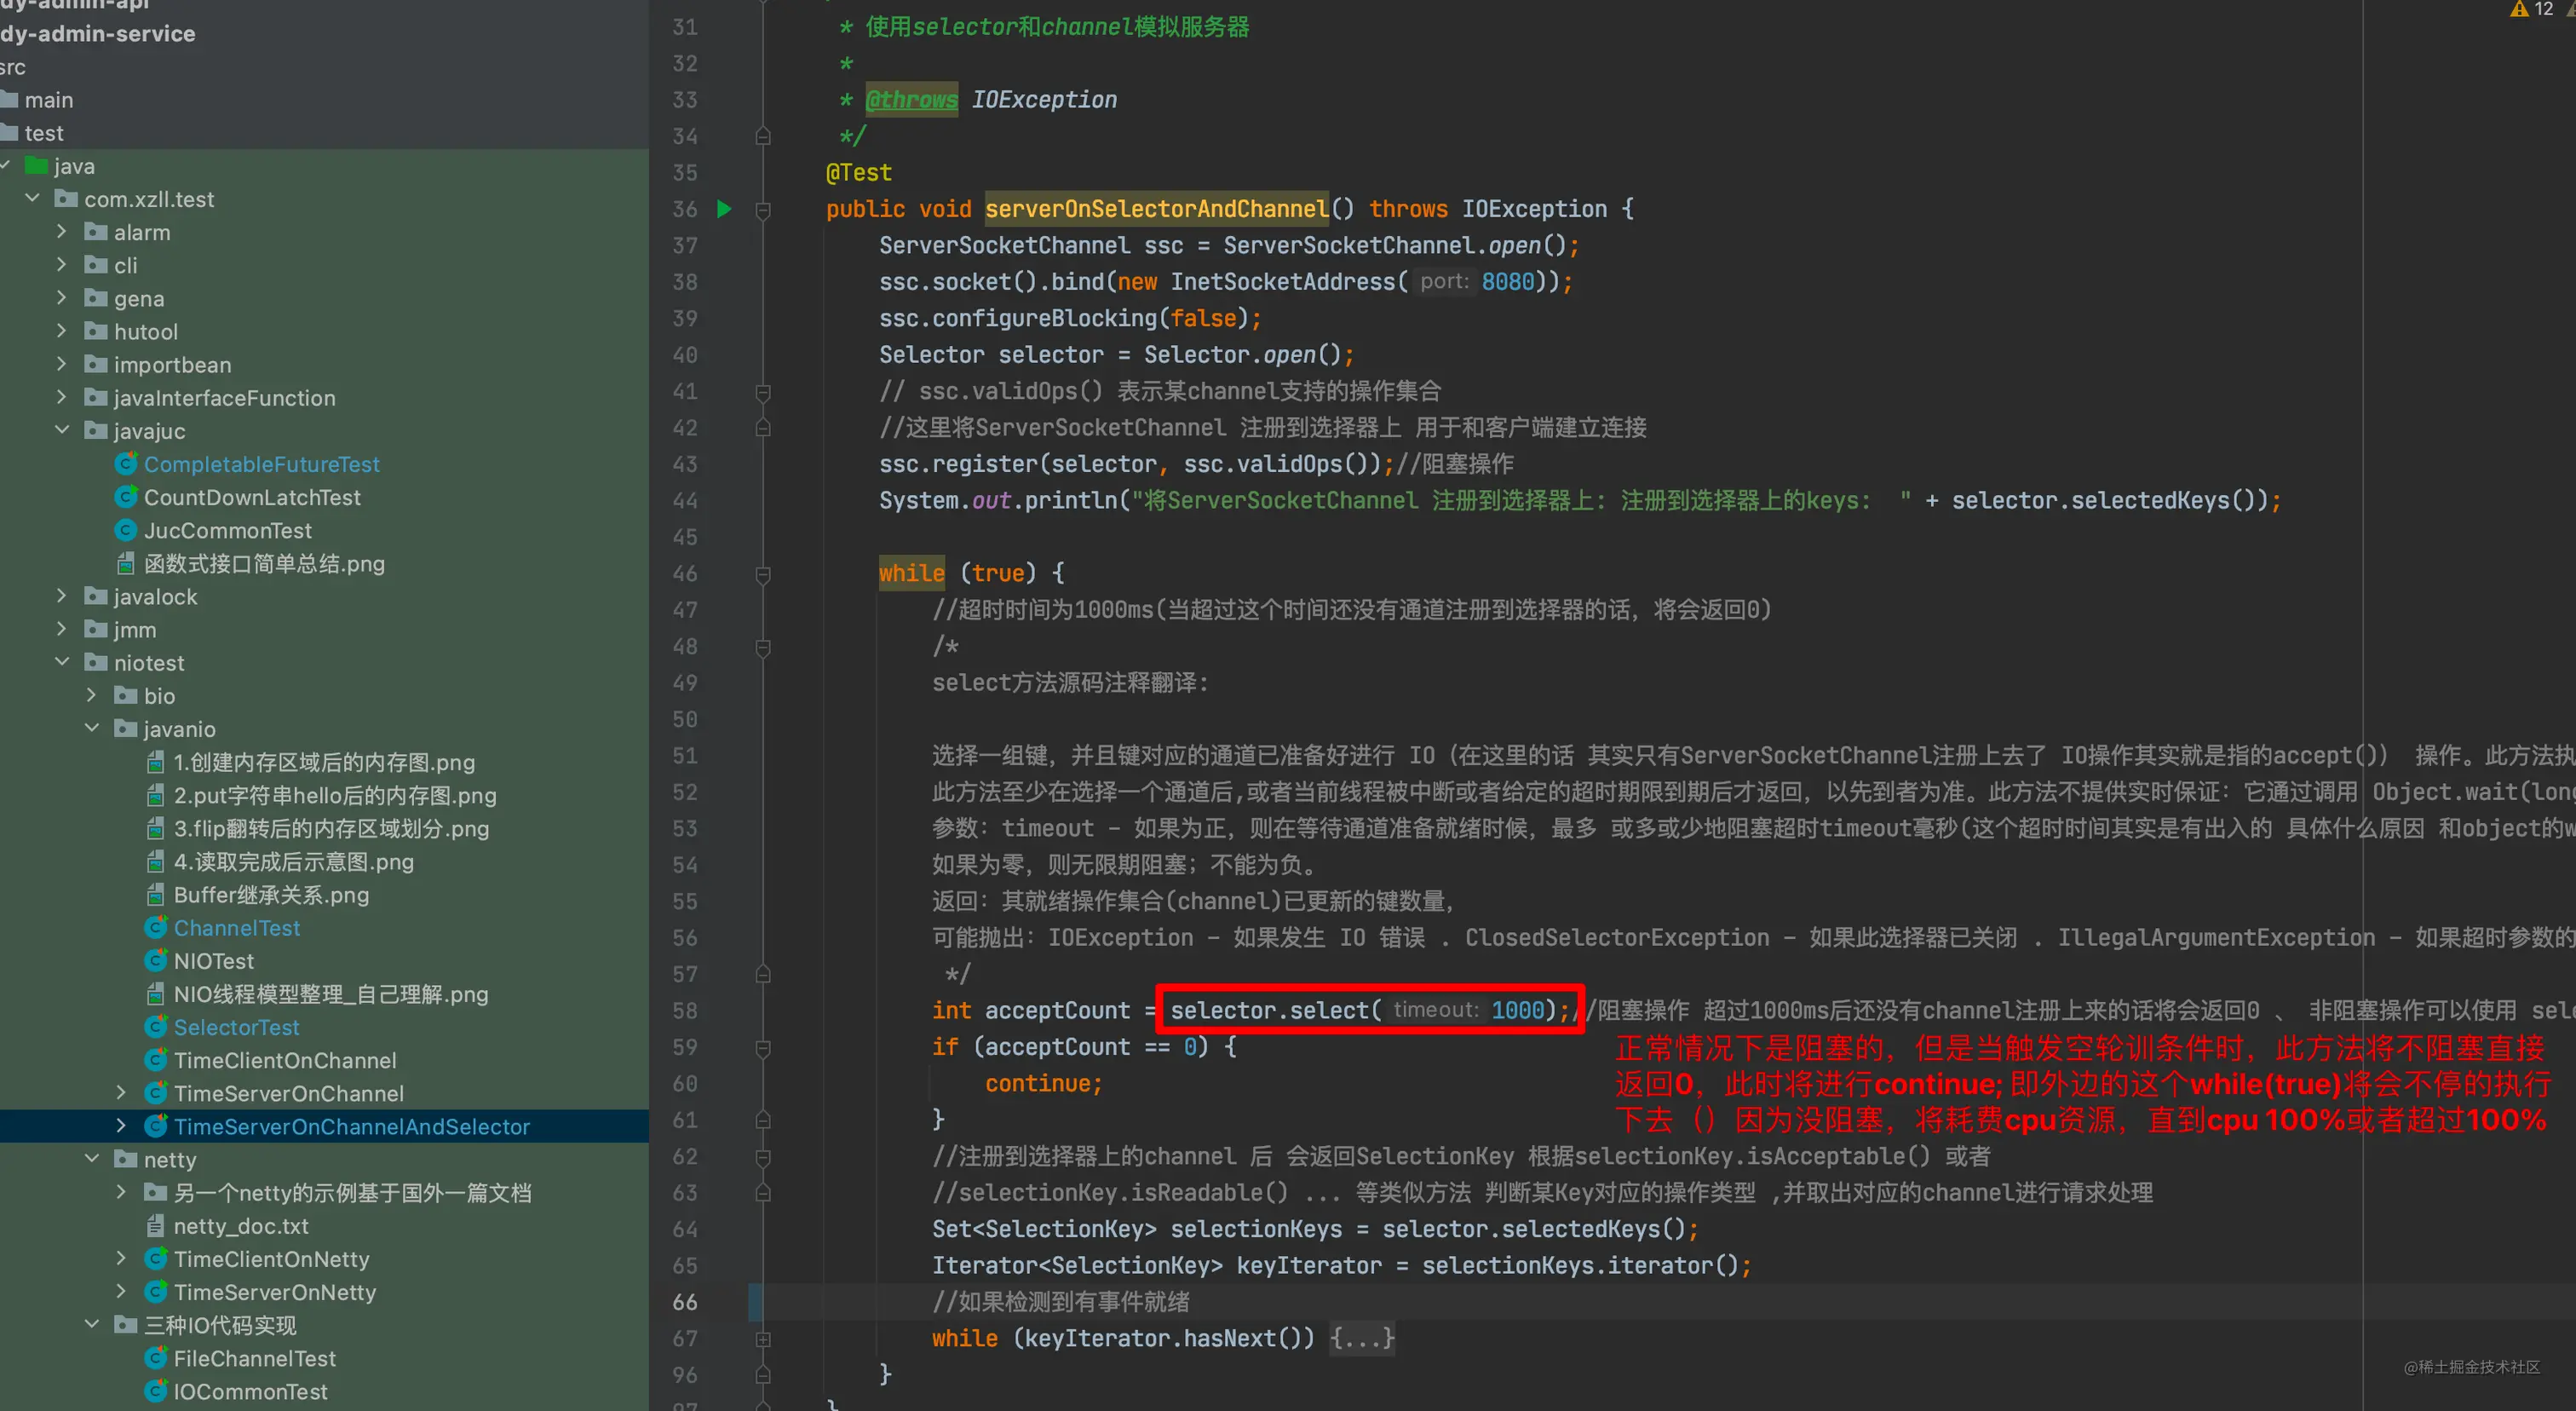Click line number 58 in the gutter
This screenshot has height=1411, width=2576.
pos(685,1011)
